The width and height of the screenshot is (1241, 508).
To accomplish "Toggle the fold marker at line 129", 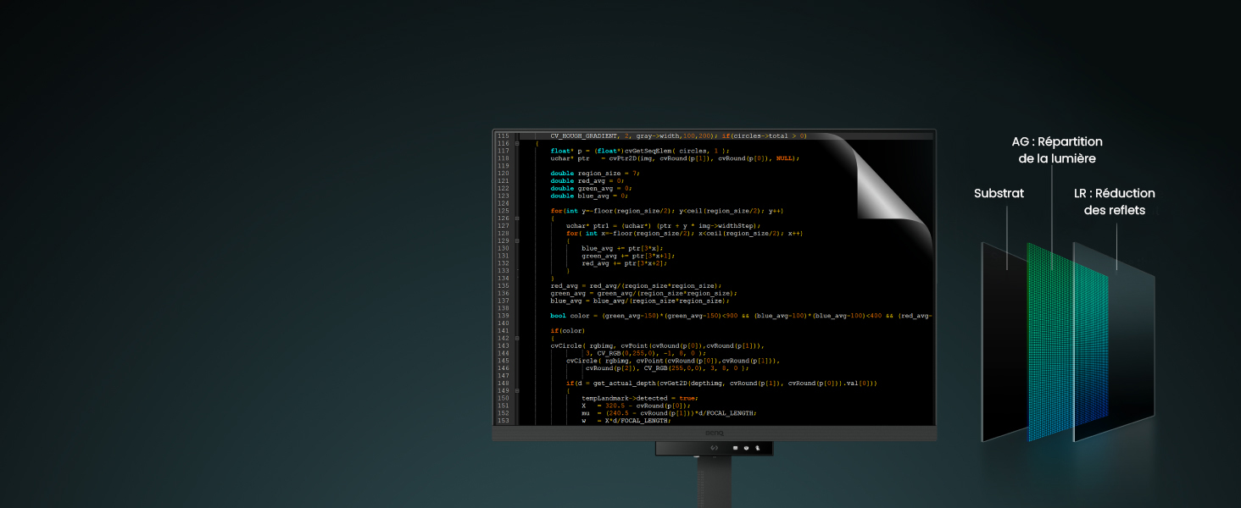I will [517, 241].
